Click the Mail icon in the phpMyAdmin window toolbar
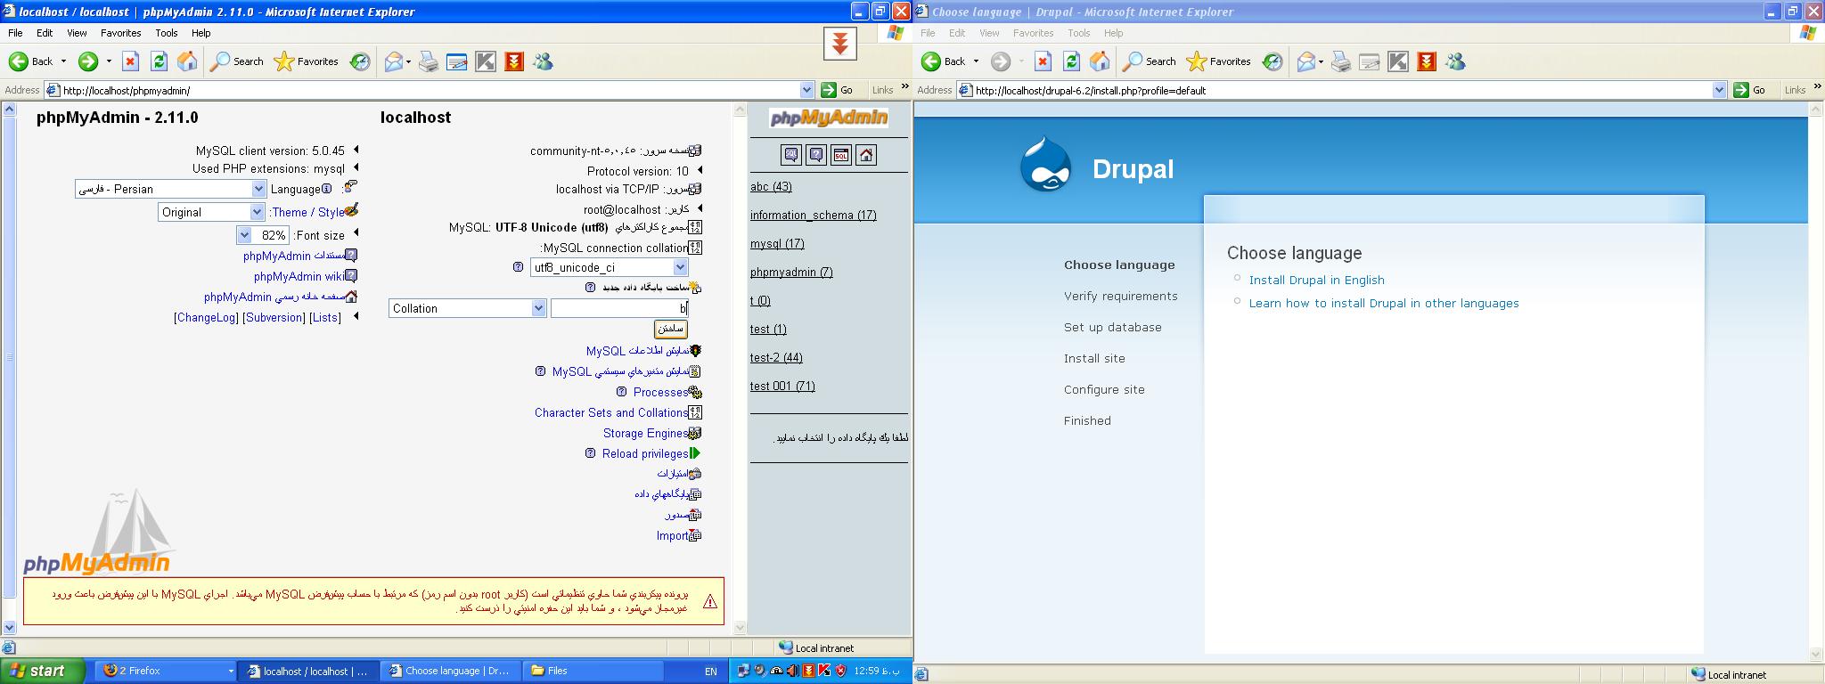This screenshot has width=1825, height=684. click(393, 61)
